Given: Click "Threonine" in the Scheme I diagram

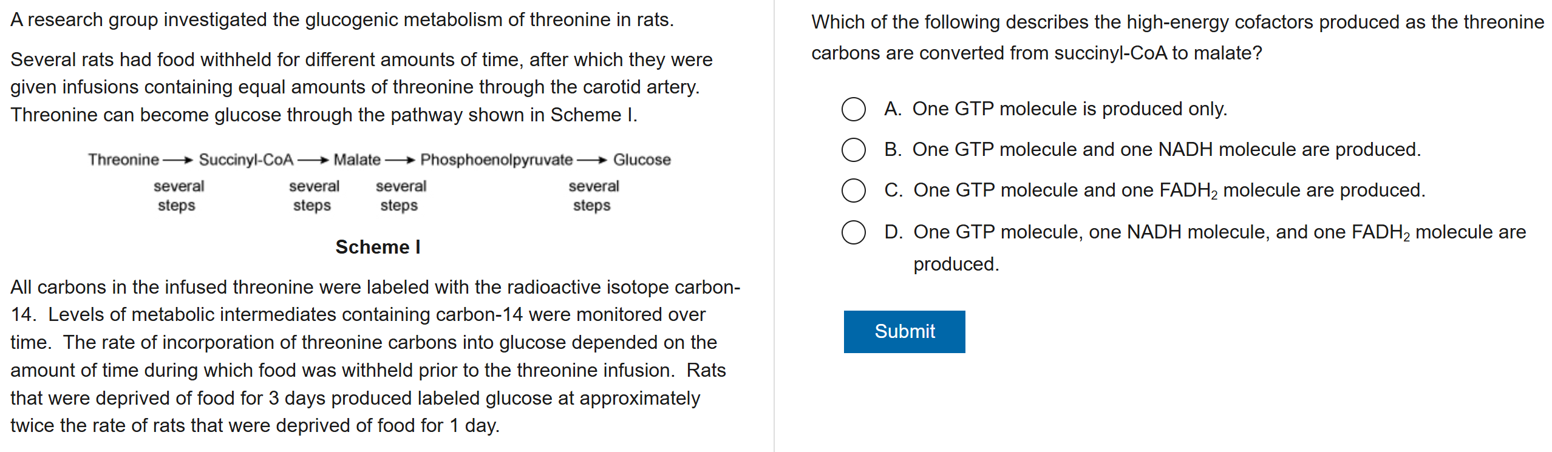Looking at the screenshot, I should pos(123,160).
